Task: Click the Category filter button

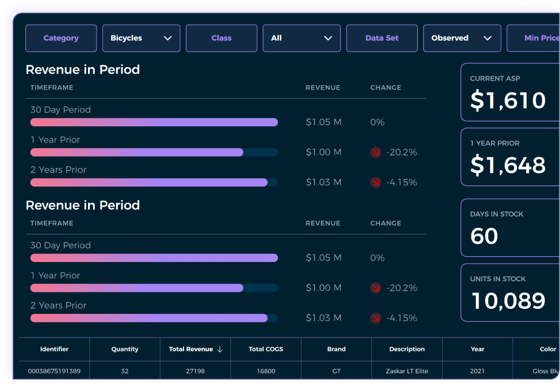Action: pyautogui.click(x=61, y=38)
